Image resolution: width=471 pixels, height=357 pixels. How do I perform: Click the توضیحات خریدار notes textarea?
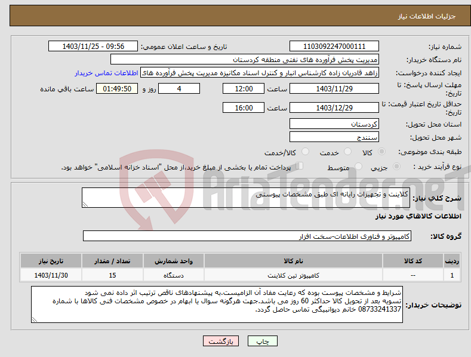[217, 304]
